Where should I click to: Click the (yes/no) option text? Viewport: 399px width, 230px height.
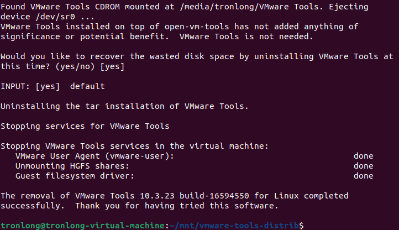[75, 66]
